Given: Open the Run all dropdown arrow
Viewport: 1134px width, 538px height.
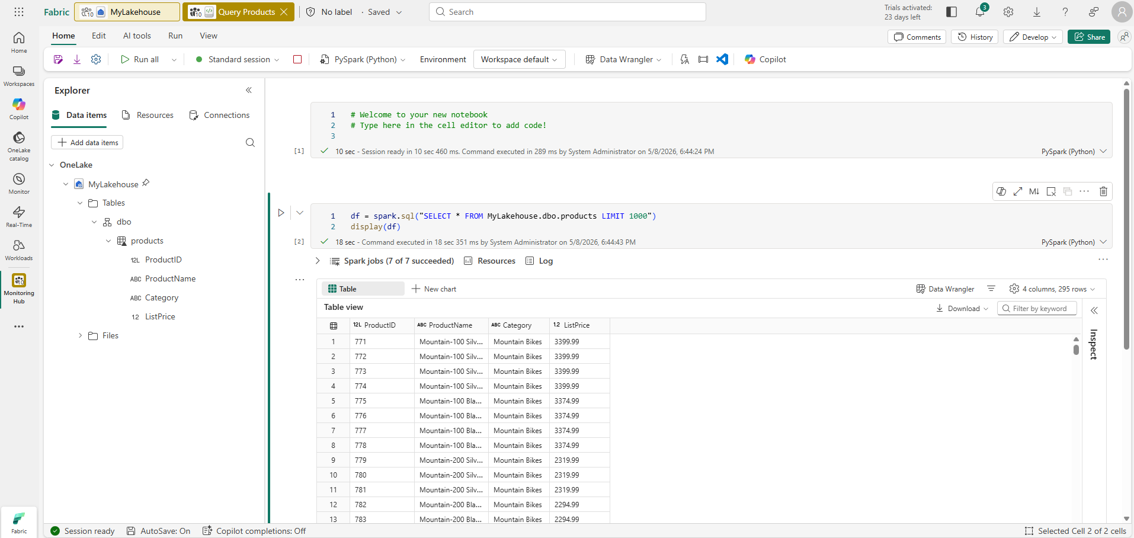Looking at the screenshot, I should tap(174, 59).
